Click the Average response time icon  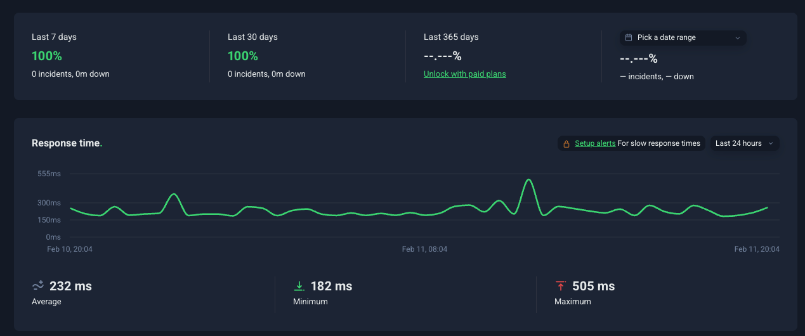point(38,286)
